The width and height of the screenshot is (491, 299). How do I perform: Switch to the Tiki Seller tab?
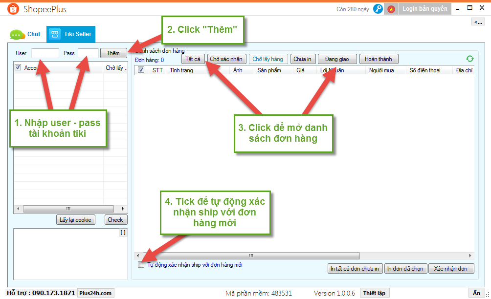click(x=71, y=34)
